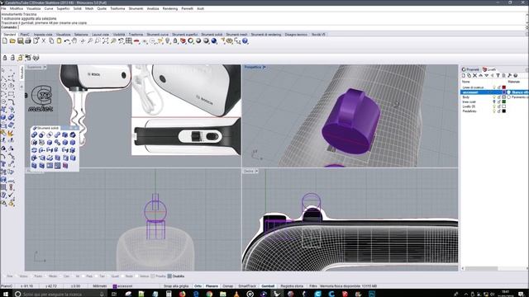This screenshot has width=529, height=297.
Task: Click the padlock Lock objects icon in Standard toolbar
Action: (175, 41)
